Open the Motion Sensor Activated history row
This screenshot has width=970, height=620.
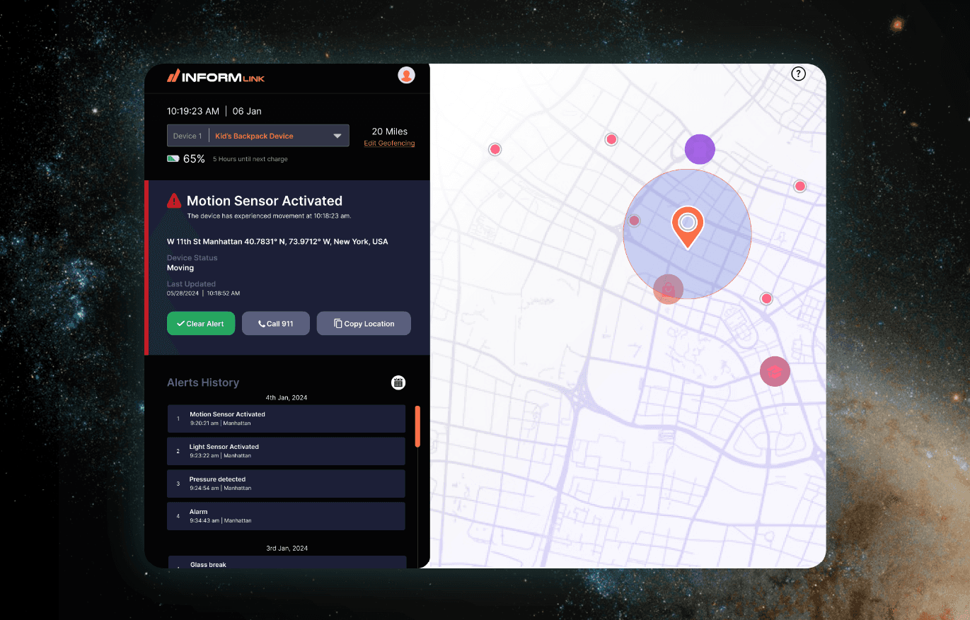coord(287,419)
